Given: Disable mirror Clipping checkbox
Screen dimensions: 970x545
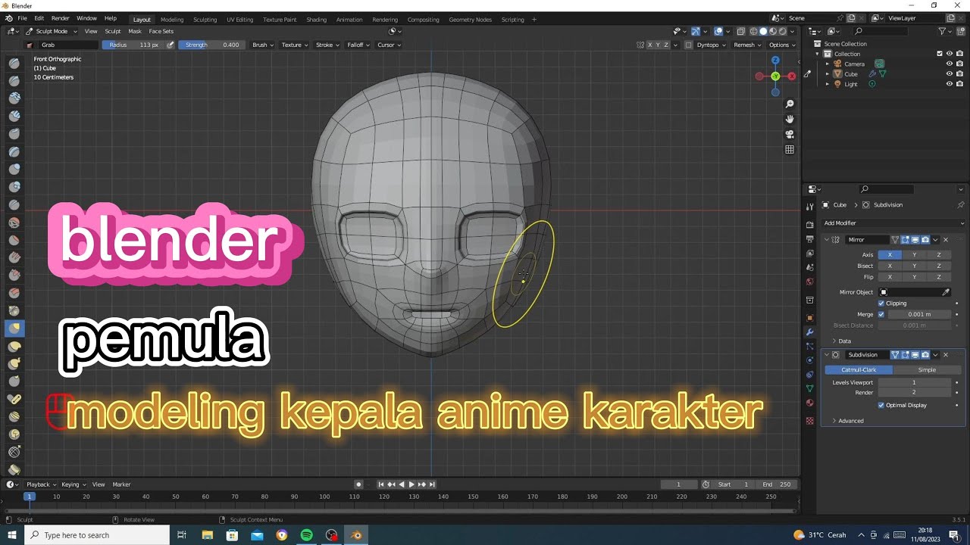Looking at the screenshot, I should click(881, 304).
